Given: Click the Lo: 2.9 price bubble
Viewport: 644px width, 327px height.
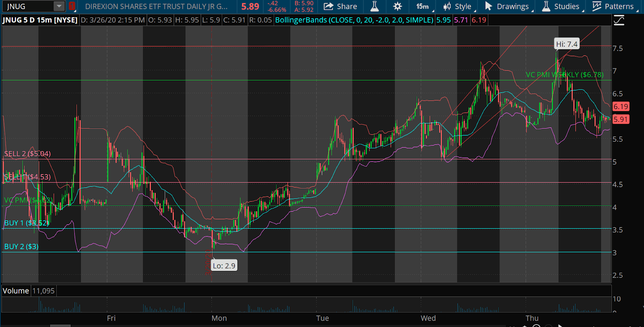Looking at the screenshot, I should point(224,266).
